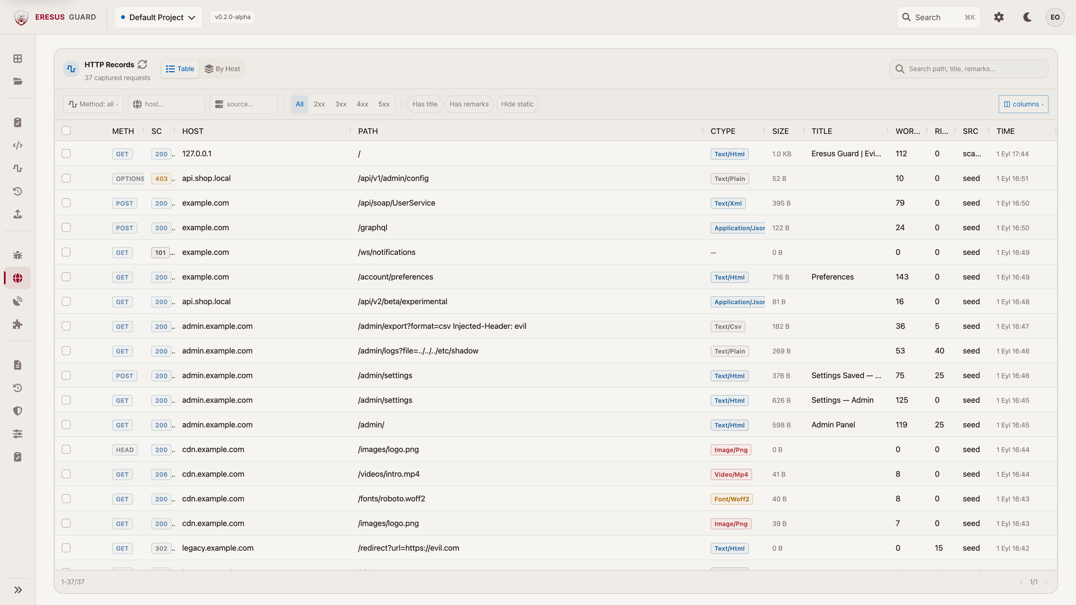Screen dimensions: 1076x605
Task: Check the legacy.example.com row checkbox
Action: (x=66, y=548)
